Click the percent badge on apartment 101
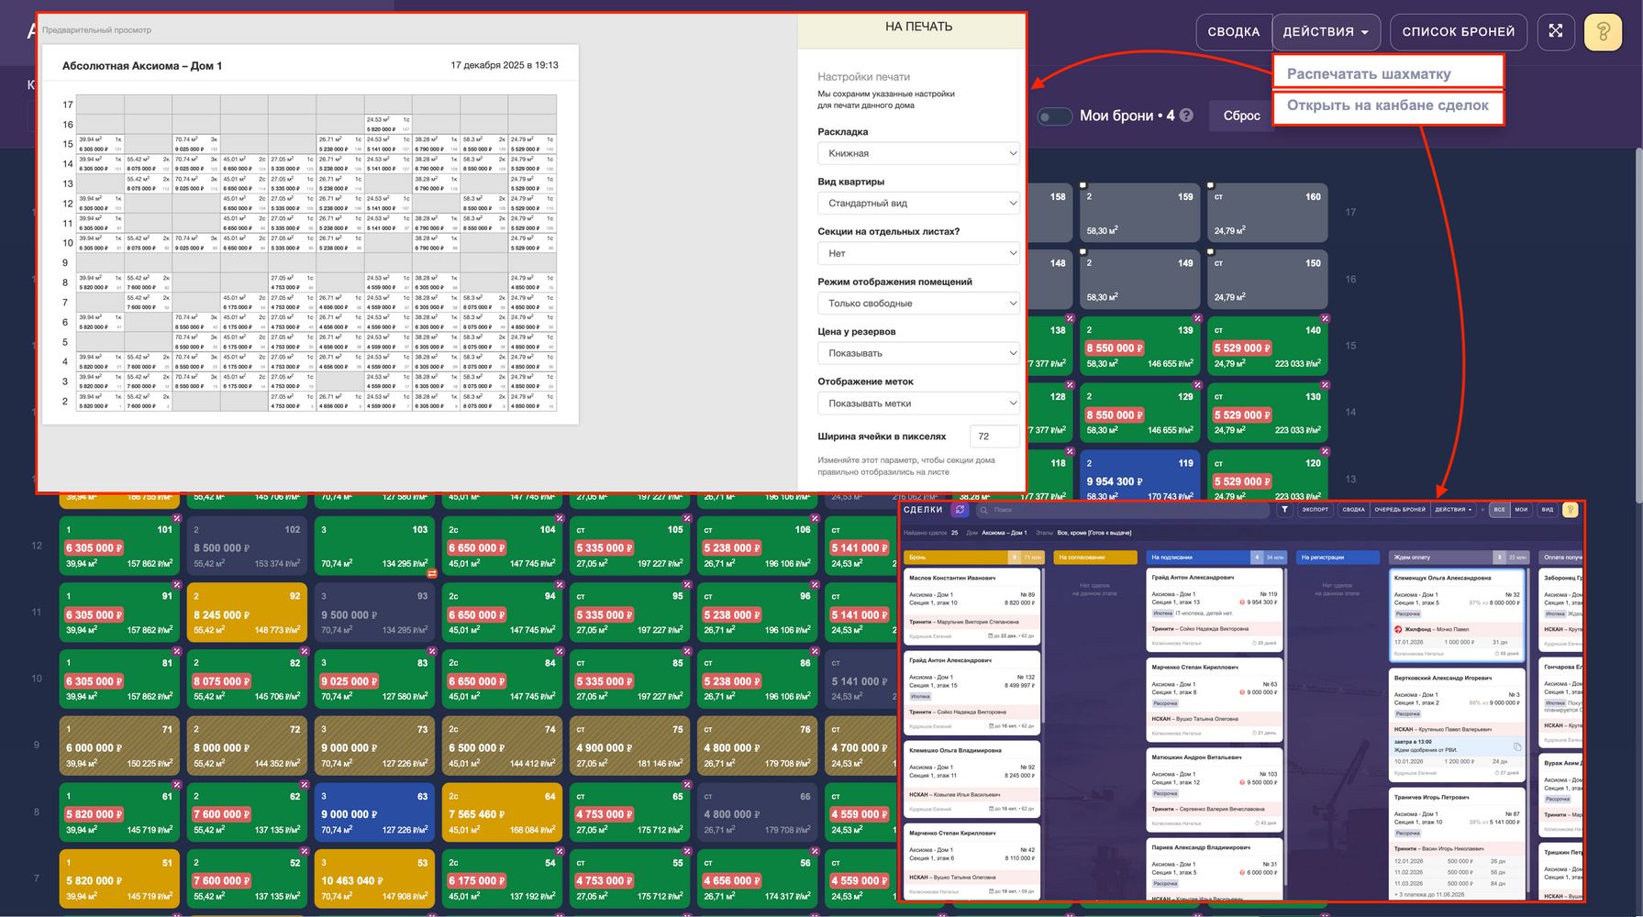The width and height of the screenshot is (1643, 917). 177,519
